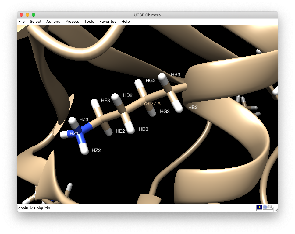Open the Actions menu
The width and height of the screenshot is (295, 234).
click(53, 22)
